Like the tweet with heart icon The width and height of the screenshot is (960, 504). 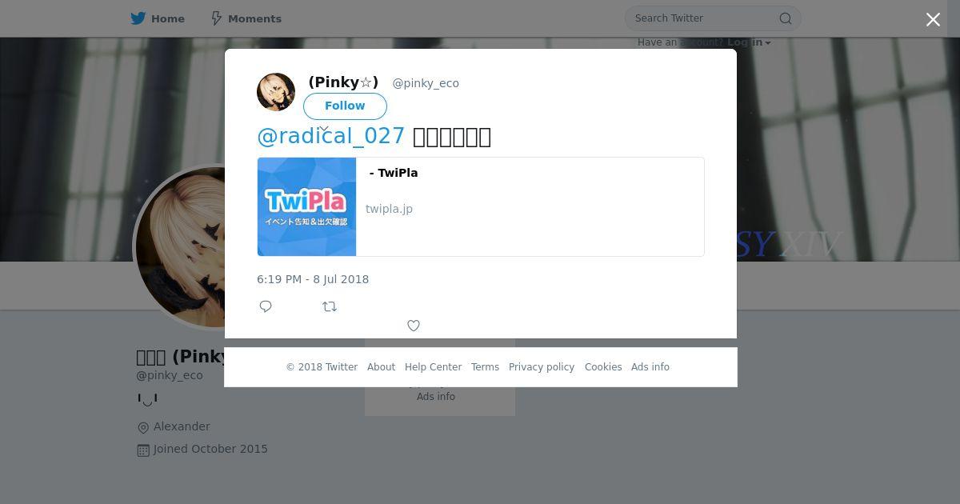click(x=414, y=326)
